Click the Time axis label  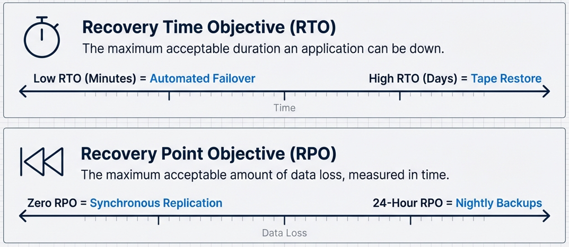[x=284, y=108]
